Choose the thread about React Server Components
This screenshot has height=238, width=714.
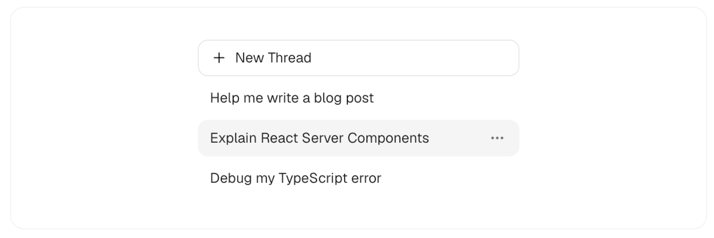320,138
